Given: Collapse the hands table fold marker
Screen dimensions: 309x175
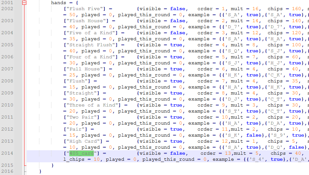Looking at the screenshot, I should pyautogui.click(x=24, y=3).
